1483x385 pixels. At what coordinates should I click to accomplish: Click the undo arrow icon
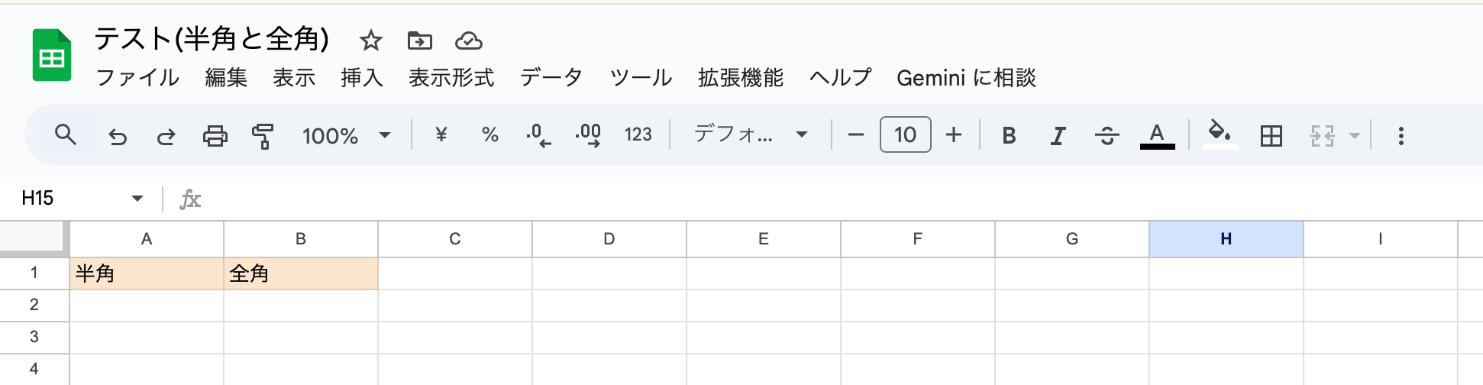pyautogui.click(x=118, y=136)
